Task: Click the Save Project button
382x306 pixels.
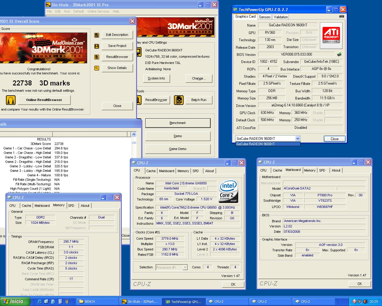Action: click(117, 46)
